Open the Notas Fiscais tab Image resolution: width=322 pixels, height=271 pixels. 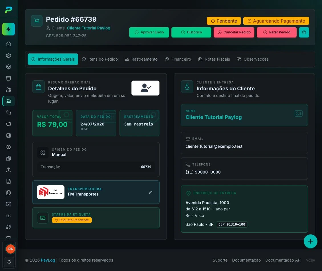214,59
